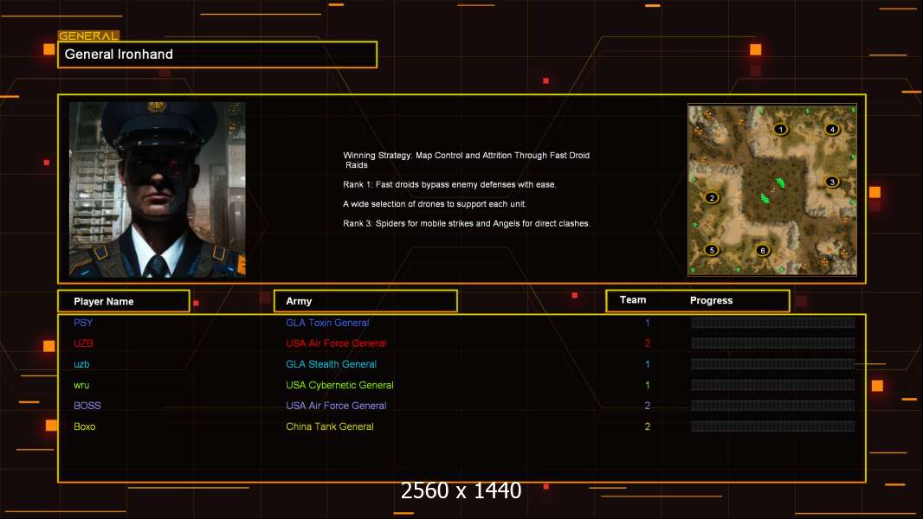Click the General Ironhand portrait image

tap(158, 189)
